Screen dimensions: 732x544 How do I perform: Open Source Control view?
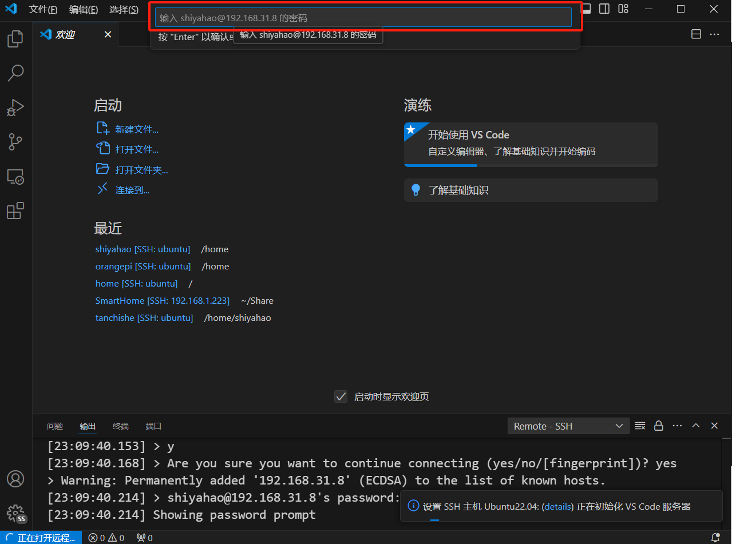15,142
